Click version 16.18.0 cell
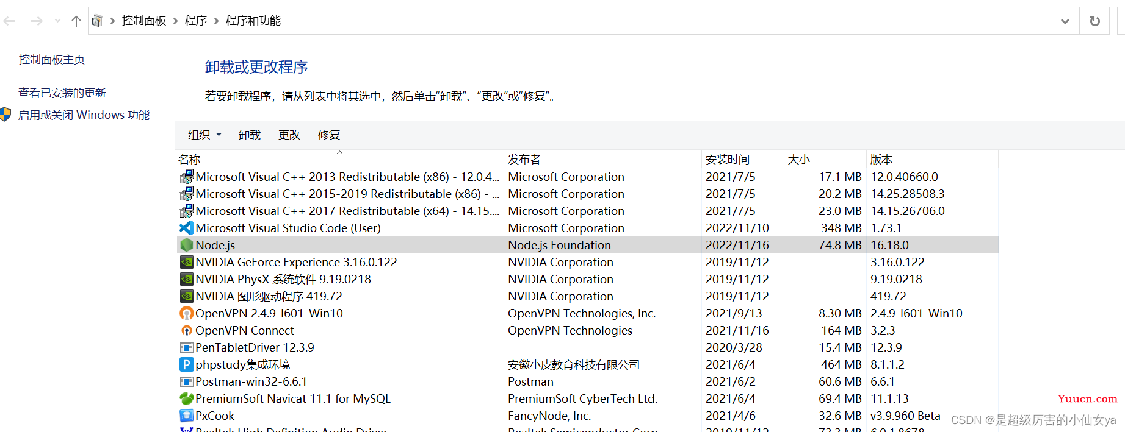This screenshot has height=432, width=1125. (889, 245)
